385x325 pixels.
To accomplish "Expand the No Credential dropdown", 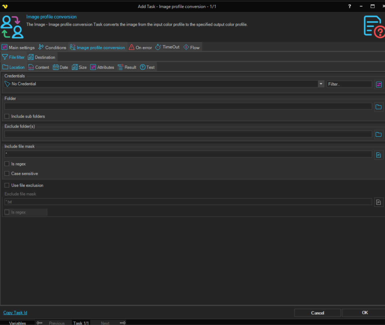I will pos(321,84).
